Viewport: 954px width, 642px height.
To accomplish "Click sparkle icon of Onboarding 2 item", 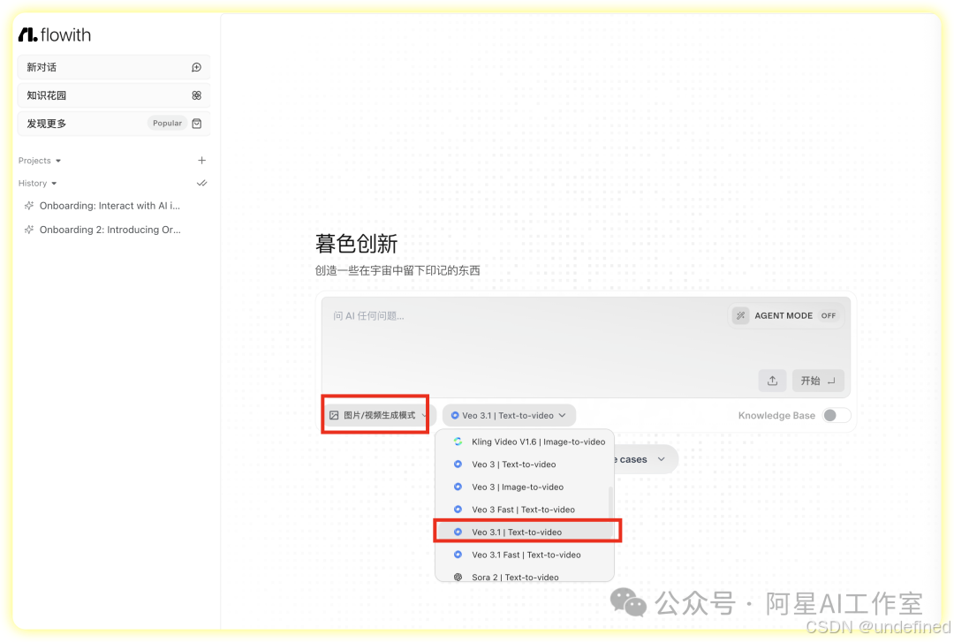I will click(x=28, y=230).
